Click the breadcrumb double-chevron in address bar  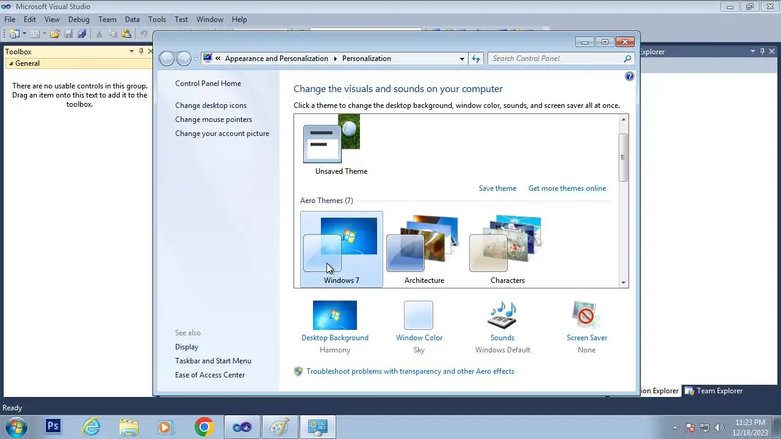(x=218, y=59)
